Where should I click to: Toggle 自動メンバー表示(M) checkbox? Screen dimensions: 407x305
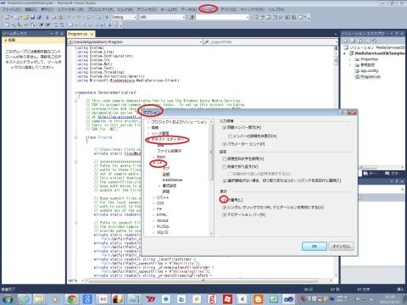(x=225, y=128)
